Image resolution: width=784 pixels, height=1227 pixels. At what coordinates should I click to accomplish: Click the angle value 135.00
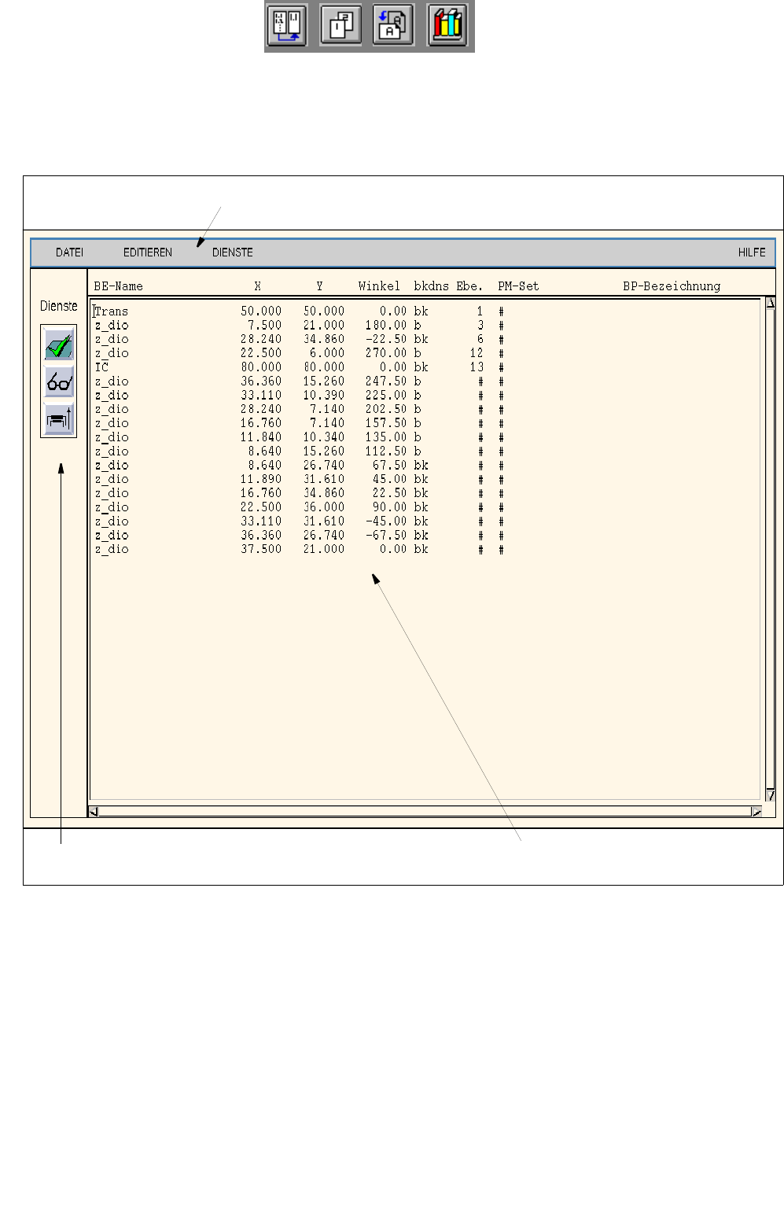[386, 437]
